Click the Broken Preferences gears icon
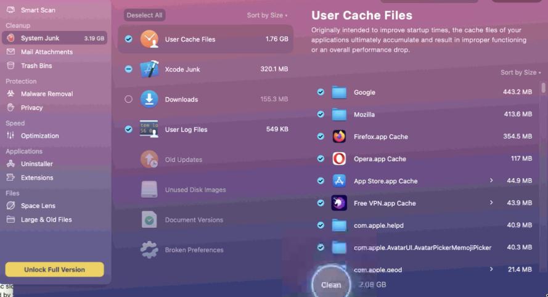The image size is (548, 297). pyautogui.click(x=149, y=250)
